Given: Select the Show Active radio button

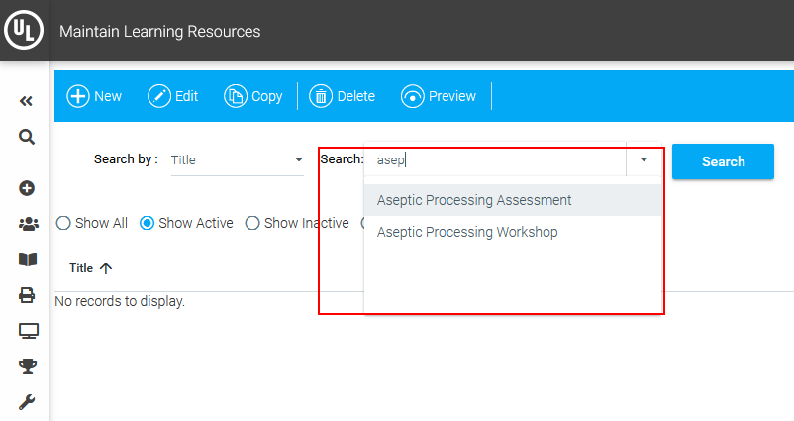Looking at the screenshot, I should click(147, 223).
